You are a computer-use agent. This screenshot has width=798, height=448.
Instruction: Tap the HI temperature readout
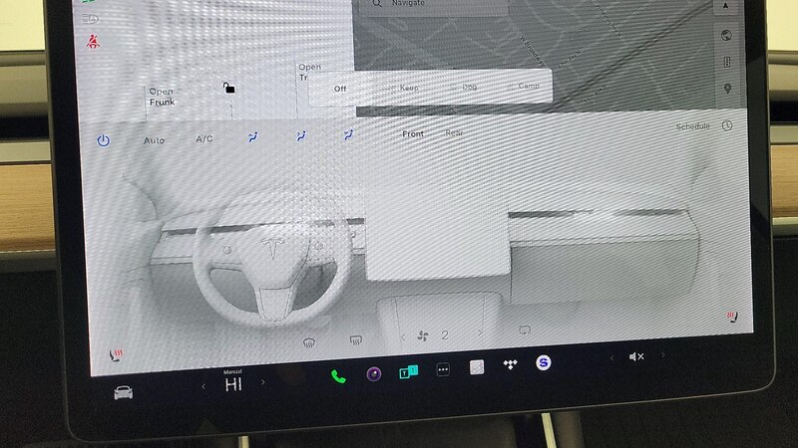[x=233, y=384]
